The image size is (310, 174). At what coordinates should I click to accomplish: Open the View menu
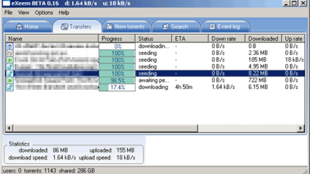pos(24,13)
